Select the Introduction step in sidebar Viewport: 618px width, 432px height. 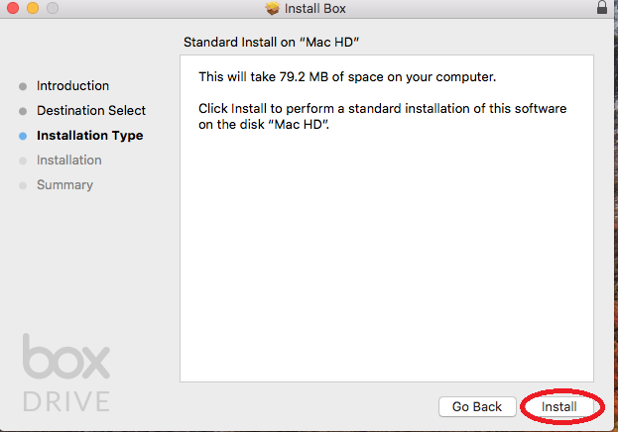(72, 86)
